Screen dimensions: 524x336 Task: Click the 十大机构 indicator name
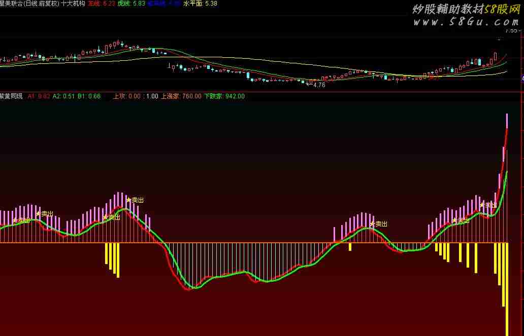click(x=73, y=4)
